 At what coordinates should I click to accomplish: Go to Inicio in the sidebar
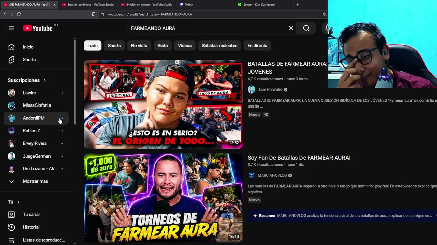pyautogui.click(x=36, y=47)
